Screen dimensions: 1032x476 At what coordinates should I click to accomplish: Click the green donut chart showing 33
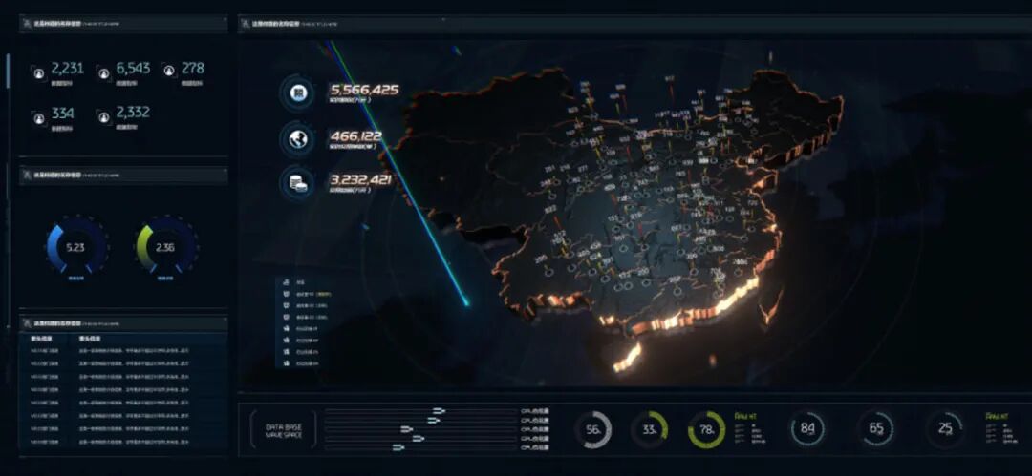point(649,430)
